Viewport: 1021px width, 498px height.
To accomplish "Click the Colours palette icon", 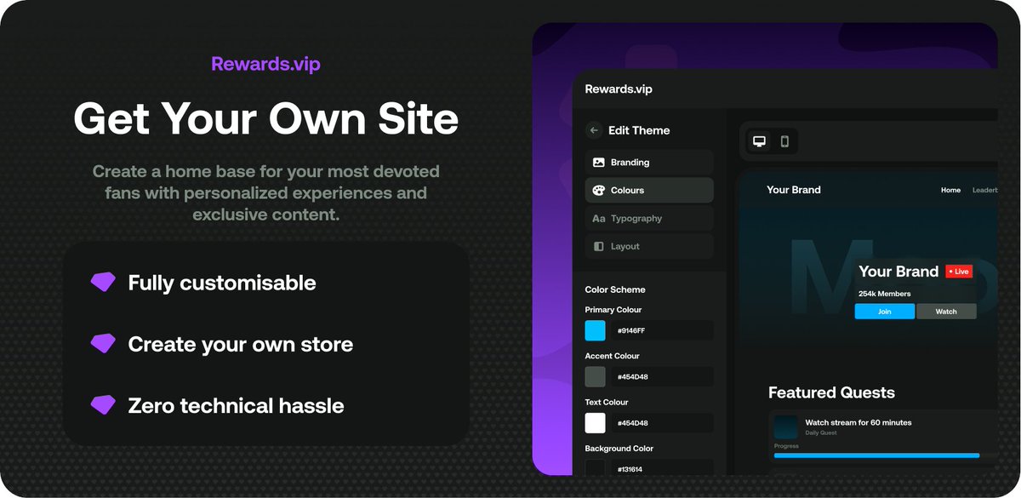I will point(599,191).
